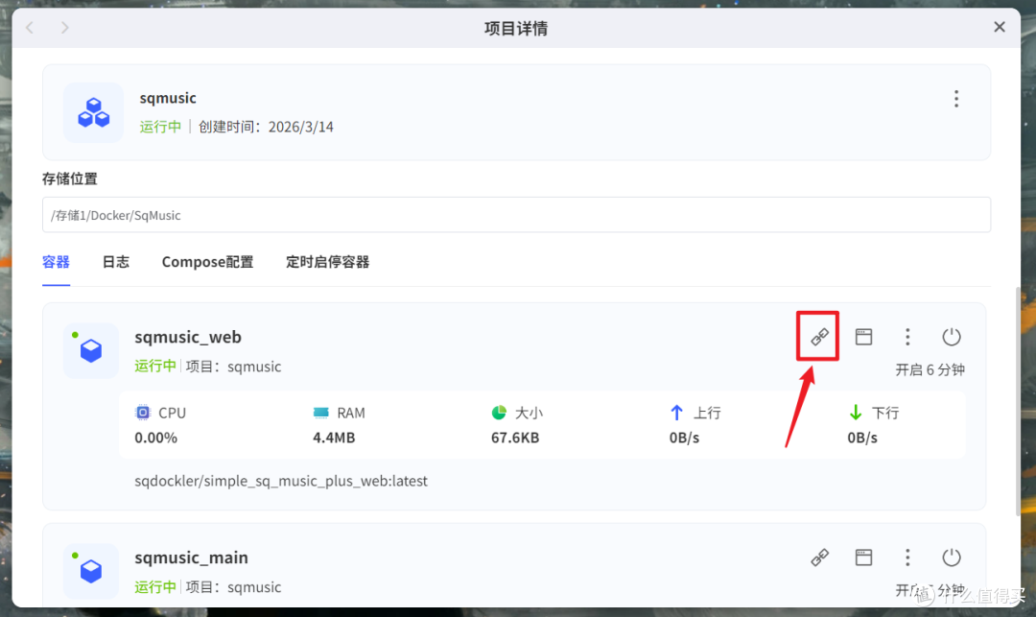Screen dimensions: 1036x617
Task: Click the 下行 download arrow icon
Action: point(856,413)
